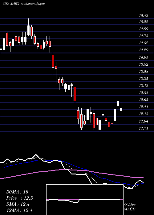Click the '<<Live MACD' label
The height and width of the screenshot is (215, 154).
(x=130, y=207)
